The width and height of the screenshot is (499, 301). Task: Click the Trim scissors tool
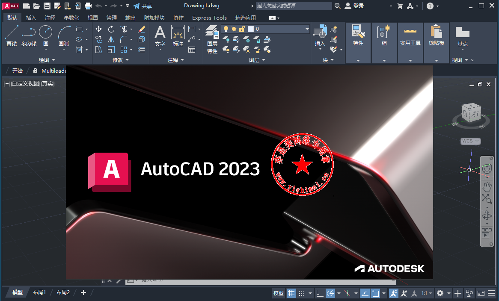(124, 29)
